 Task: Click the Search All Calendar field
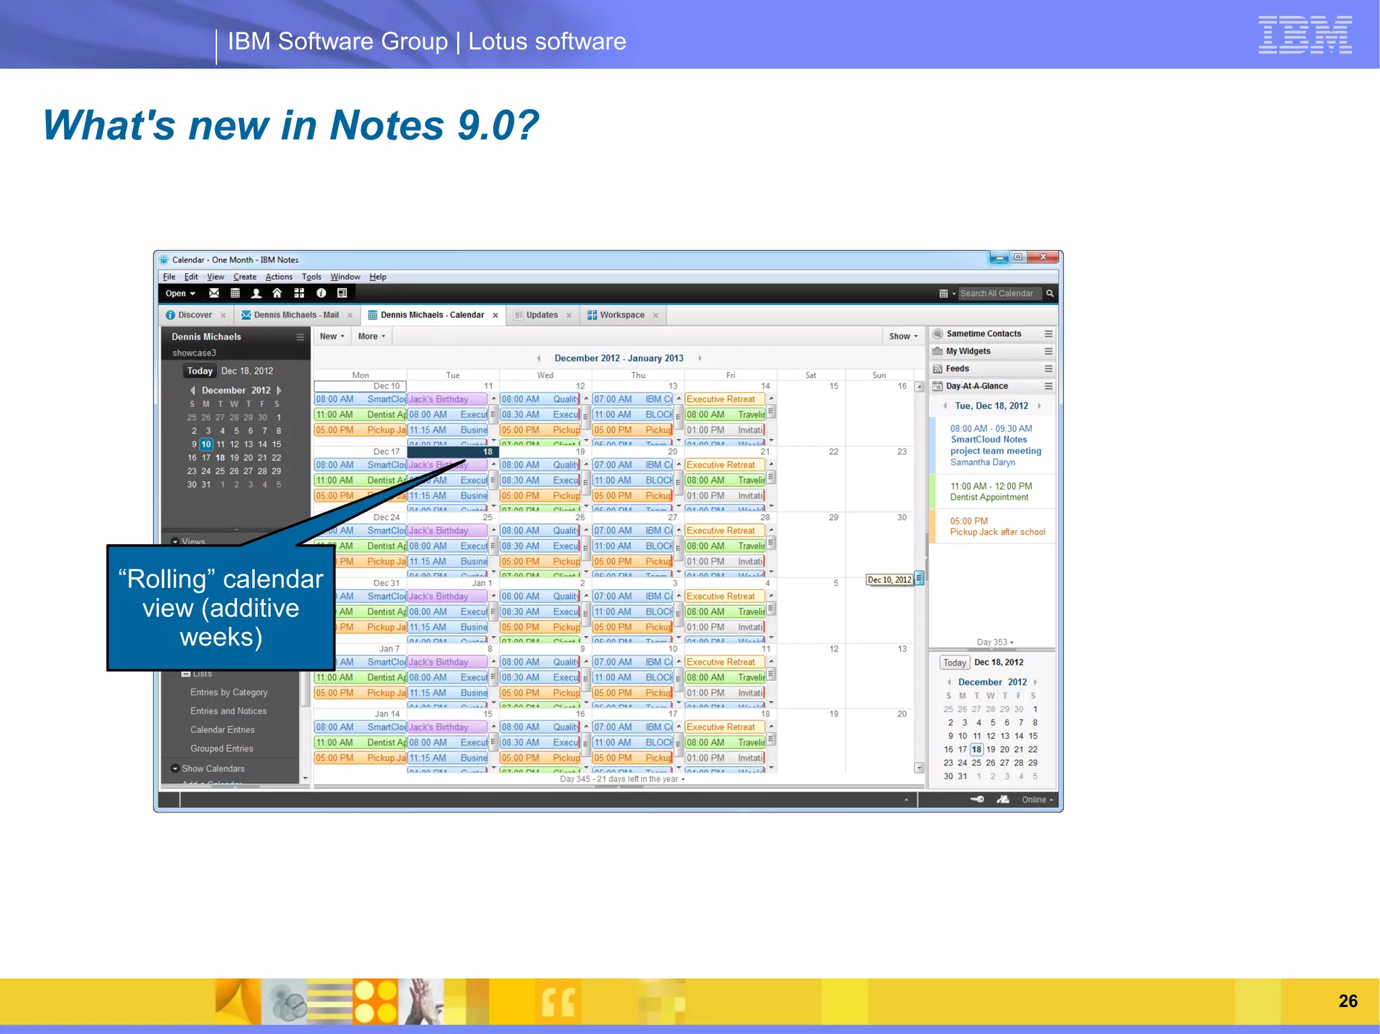tap(1000, 294)
